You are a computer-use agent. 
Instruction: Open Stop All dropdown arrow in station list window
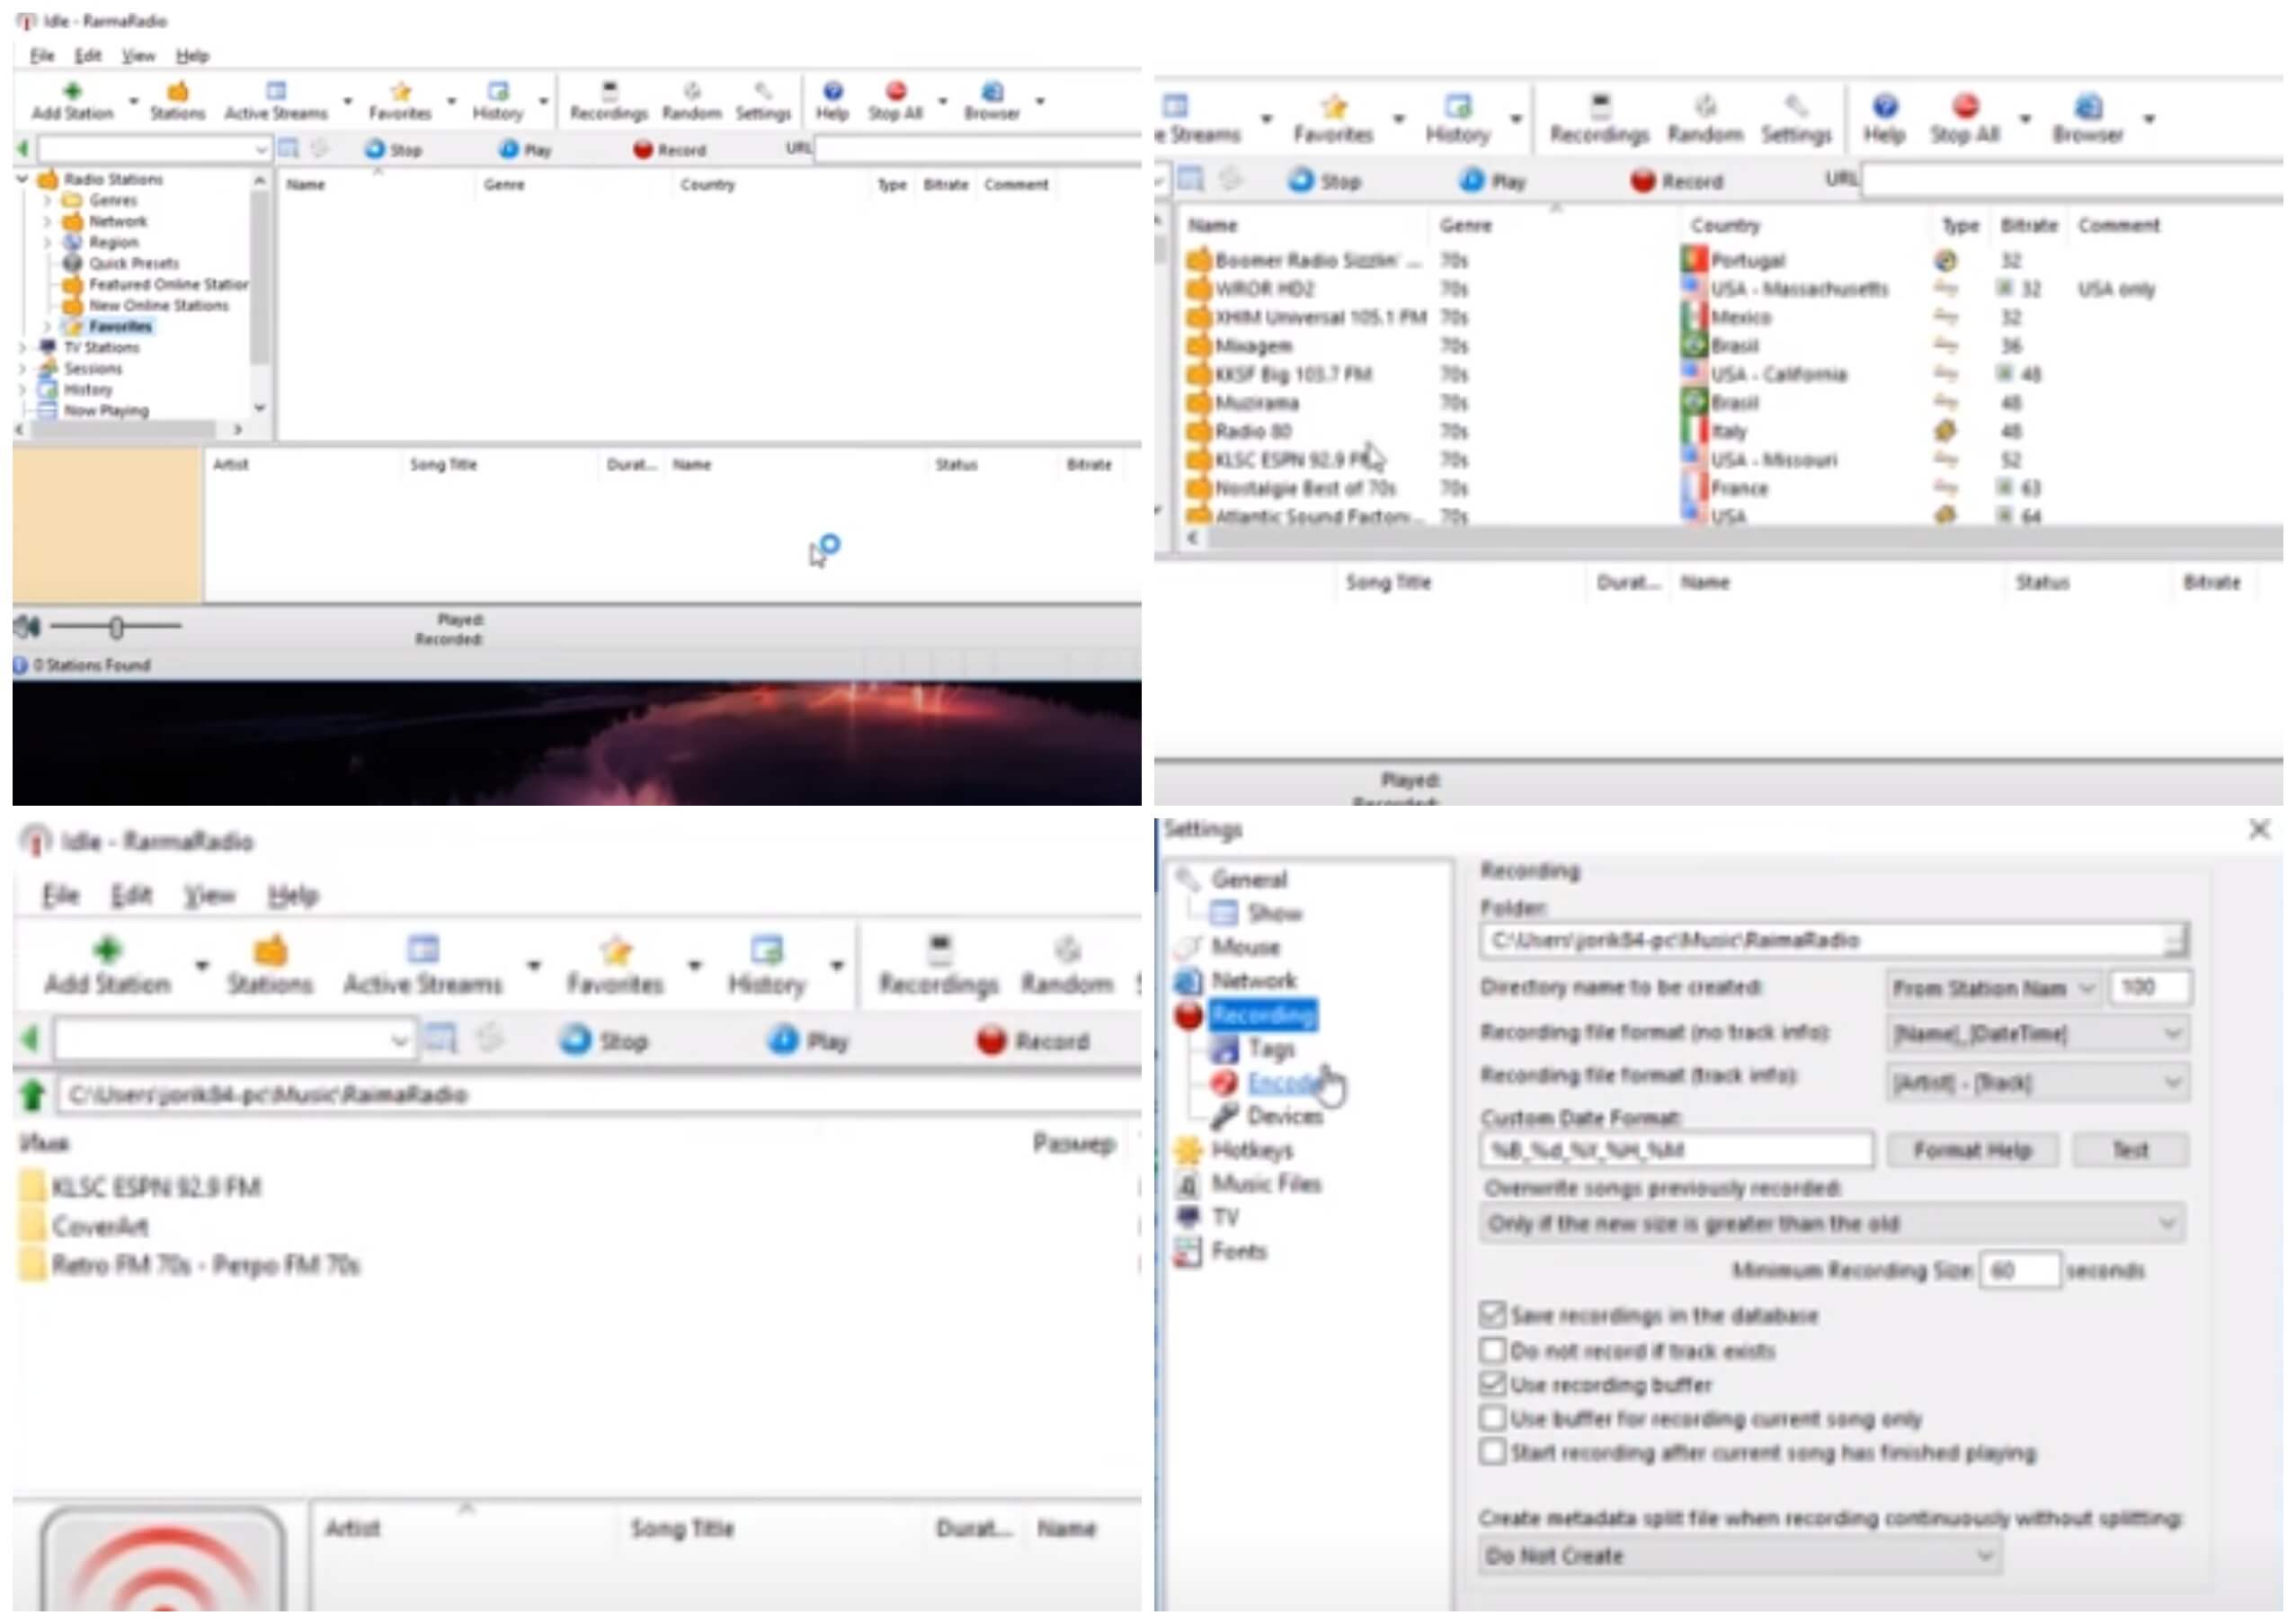2025,119
